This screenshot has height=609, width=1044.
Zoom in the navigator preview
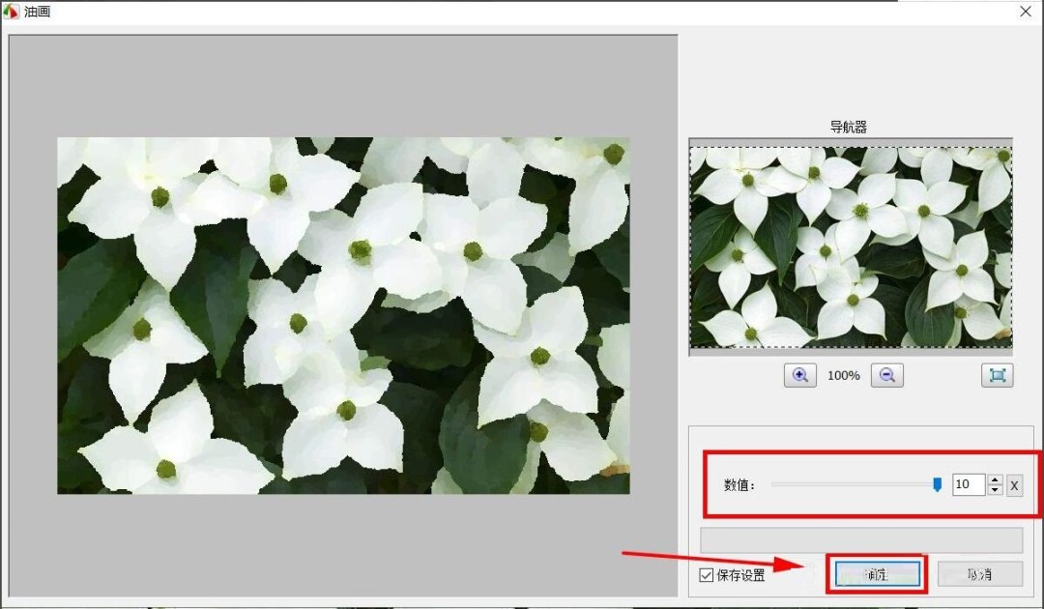tap(799, 375)
